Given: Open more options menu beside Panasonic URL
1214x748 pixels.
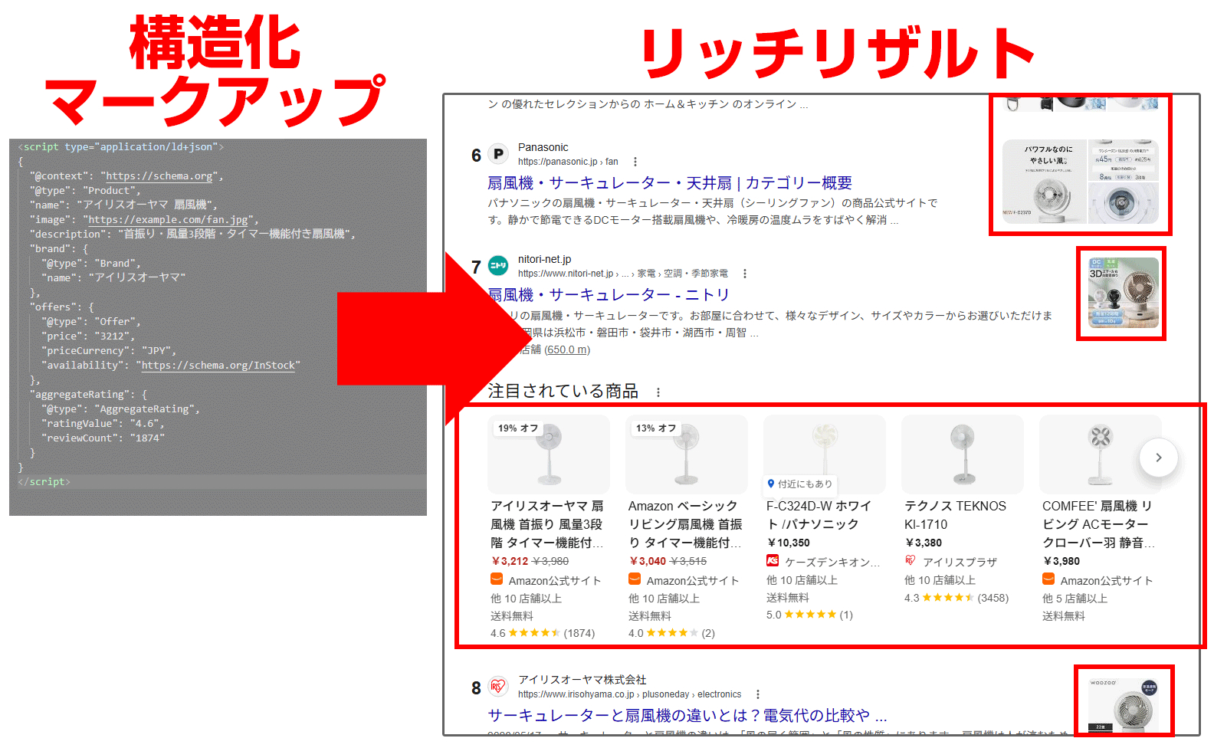Looking at the screenshot, I should coord(635,162).
